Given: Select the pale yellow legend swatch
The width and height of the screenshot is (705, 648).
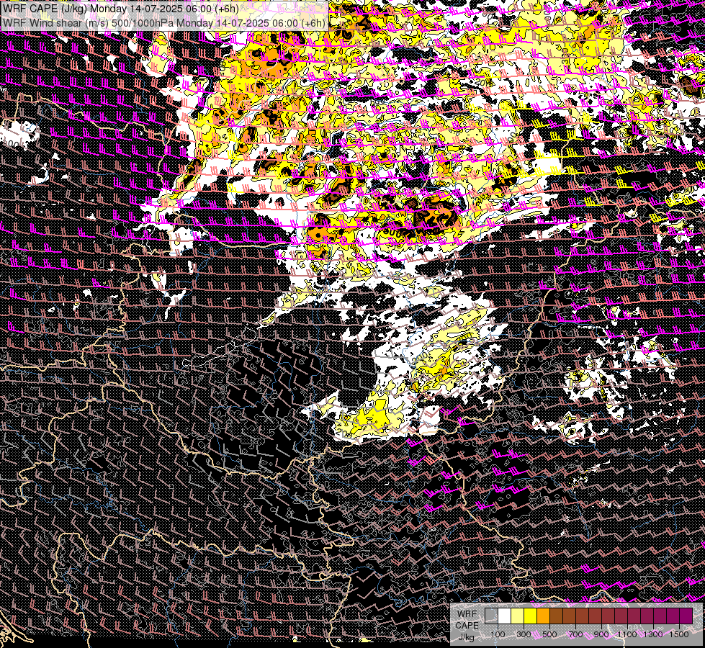Looking at the screenshot, I should [518, 616].
